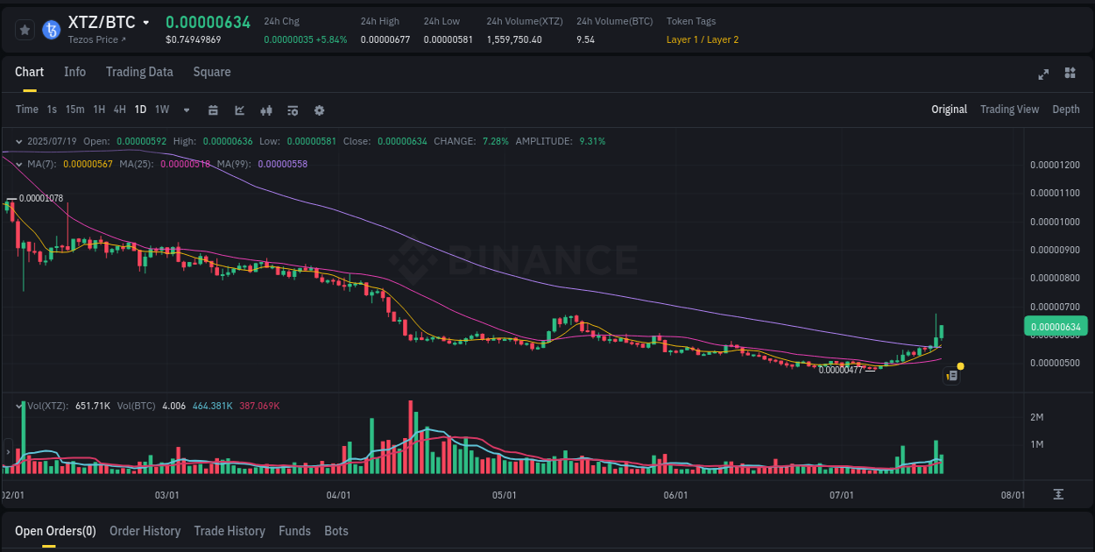The width and height of the screenshot is (1095, 552).
Task: Open the technical indicators icon
Action: tap(292, 110)
